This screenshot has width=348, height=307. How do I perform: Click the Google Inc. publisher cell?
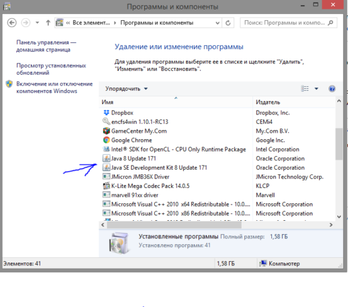pos(271,140)
